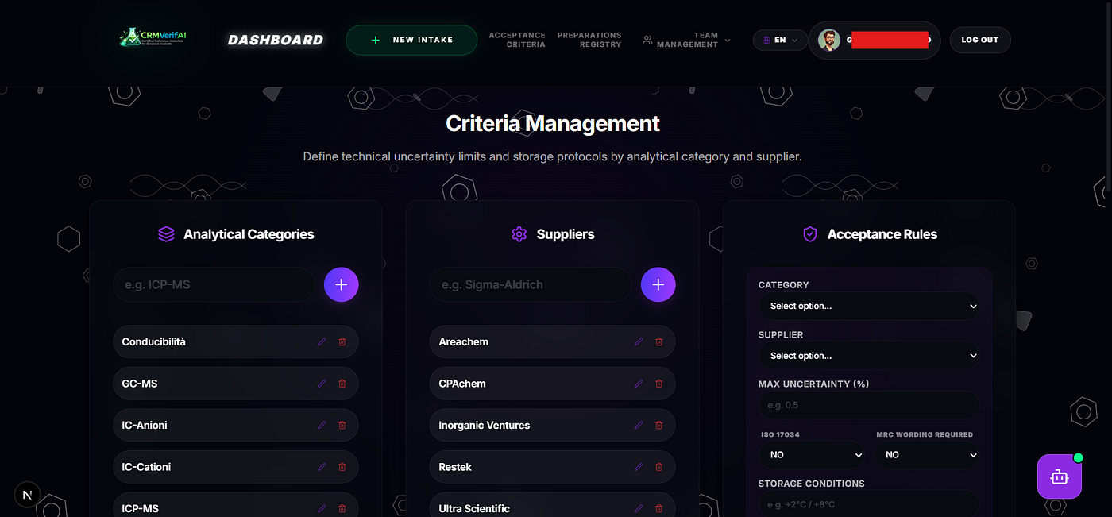
Task: Delete the IC-Anioni category
Action: [x=342, y=425]
